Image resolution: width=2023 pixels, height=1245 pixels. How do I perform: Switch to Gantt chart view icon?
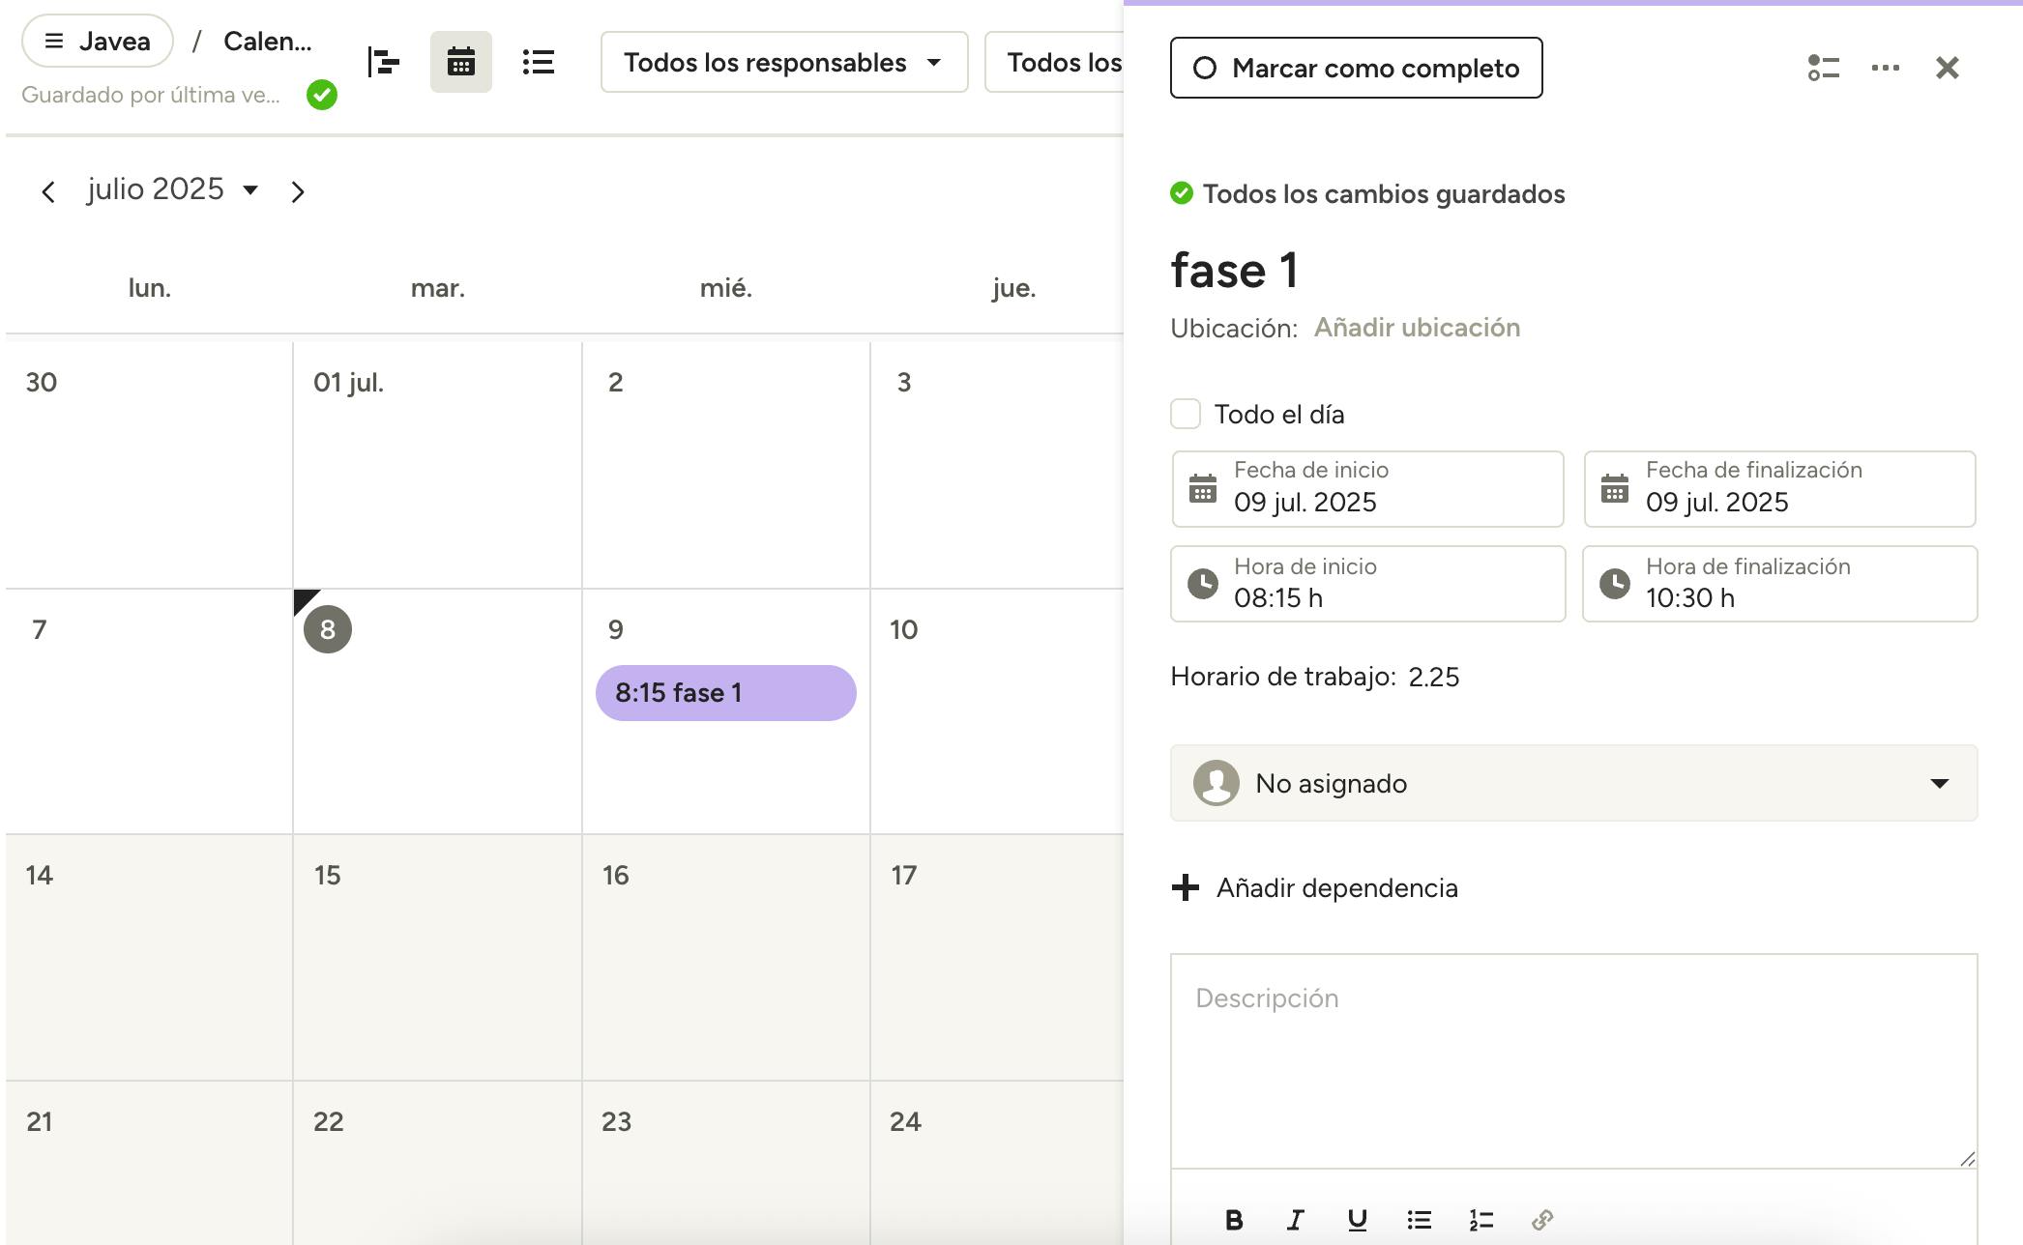coord(384,63)
